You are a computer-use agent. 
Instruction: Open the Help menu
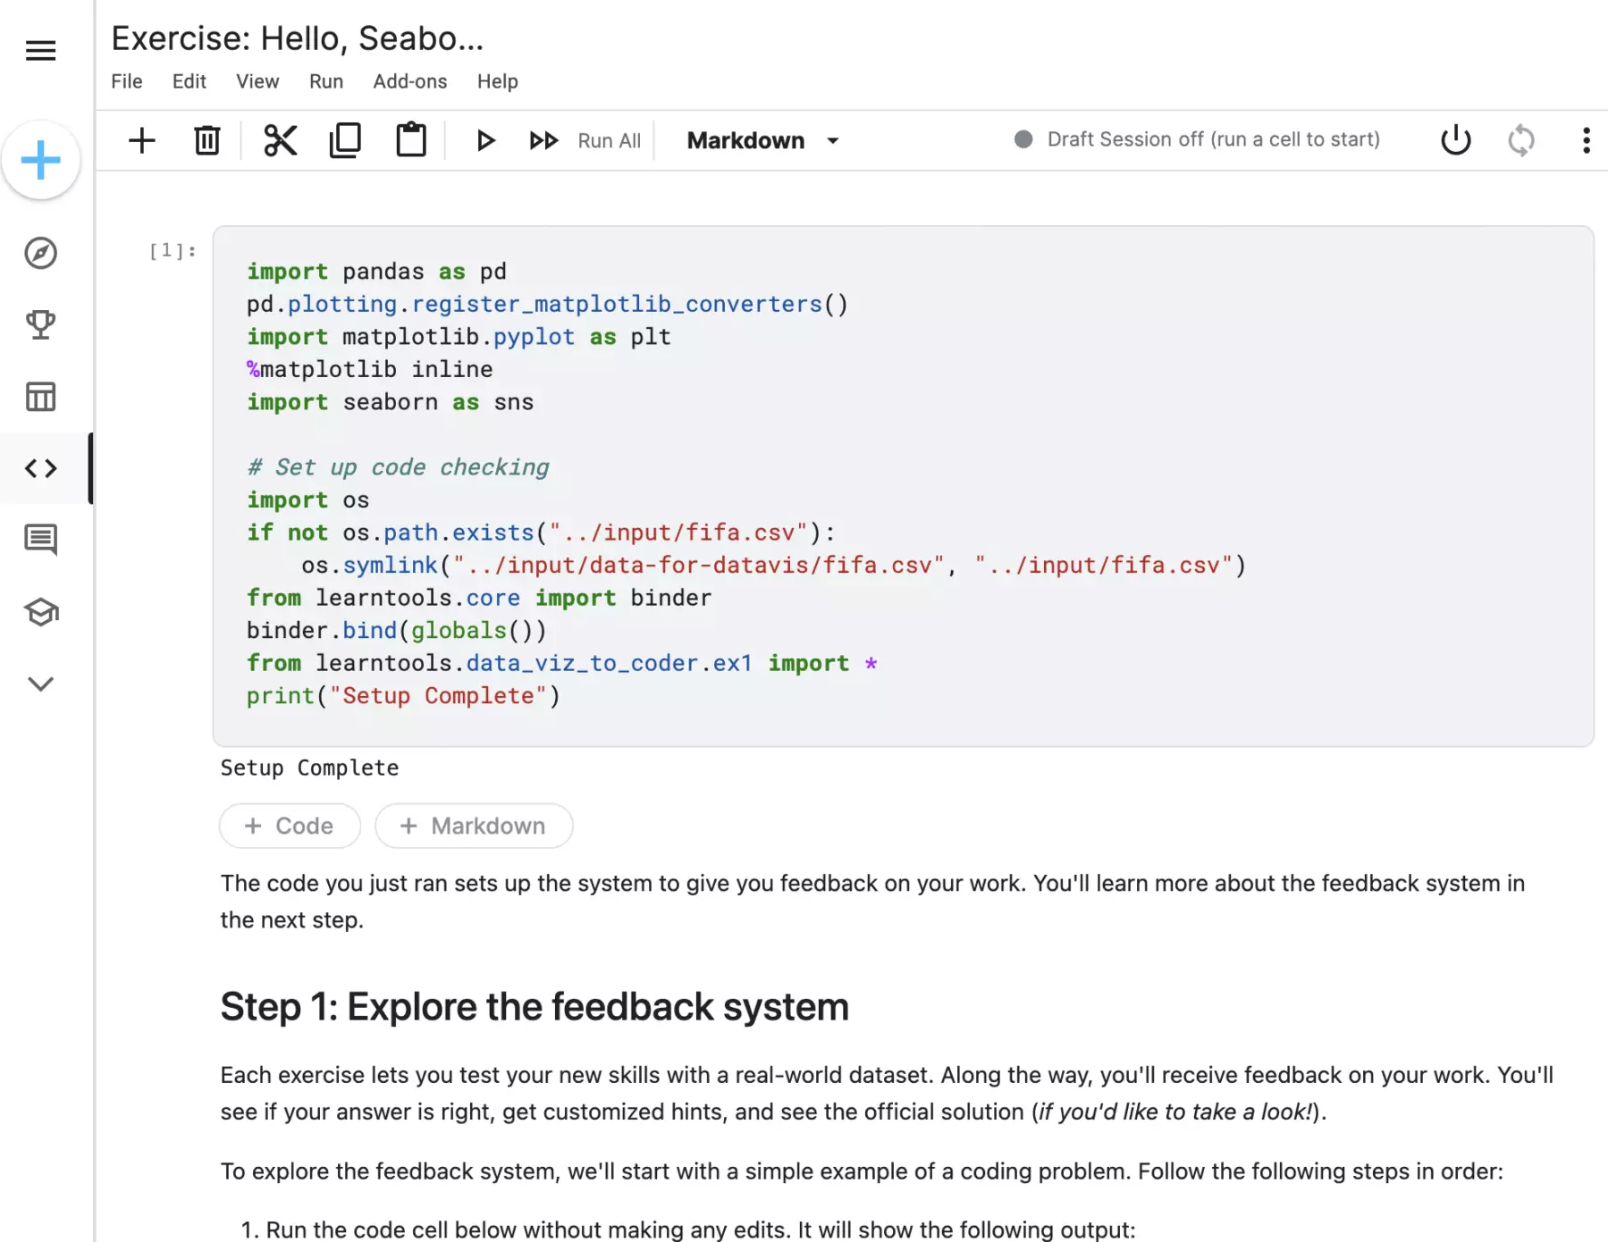click(x=498, y=81)
